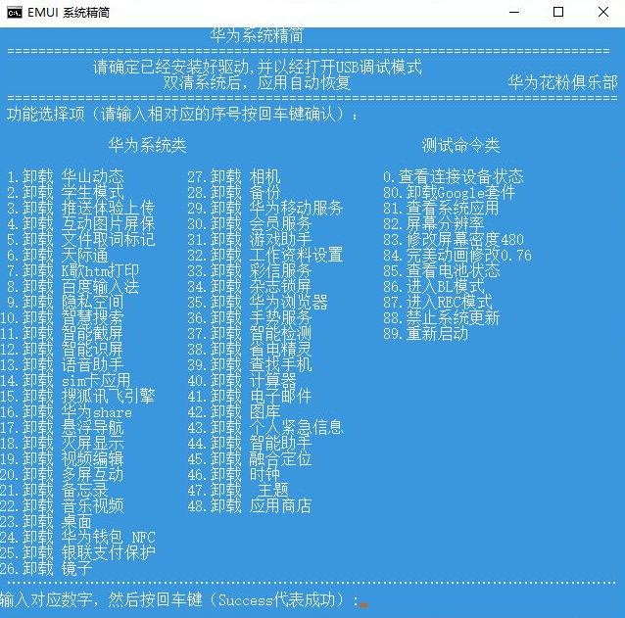Maximize the console window
This screenshot has height=618, width=625.
tap(558, 13)
